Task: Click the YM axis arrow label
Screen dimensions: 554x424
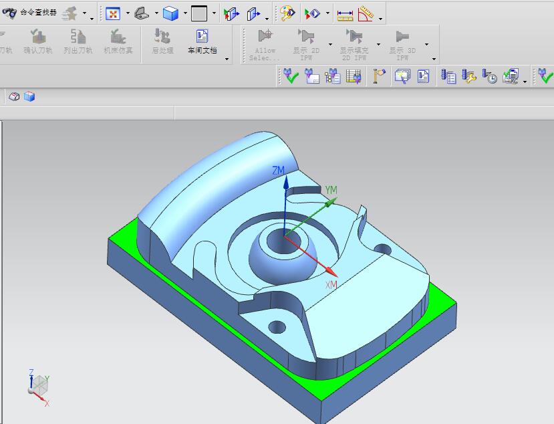Action: (x=331, y=190)
